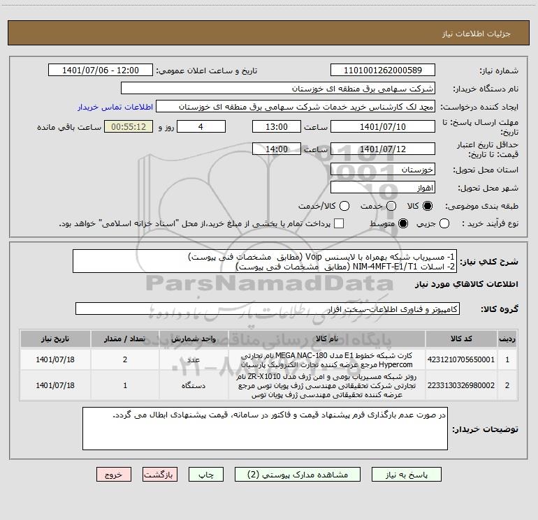The width and height of the screenshot is (538, 520).
Task: Click the بازگشت back button
Action: point(160,475)
